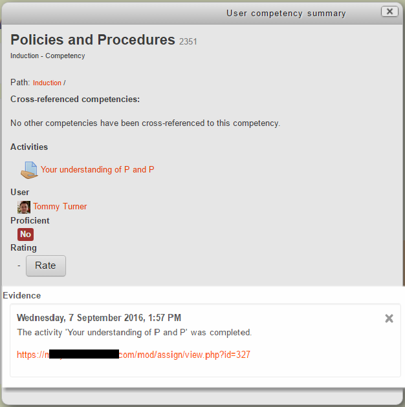Click the red 'No' proficiency badge
The height and width of the screenshot is (407, 405).
25,234
